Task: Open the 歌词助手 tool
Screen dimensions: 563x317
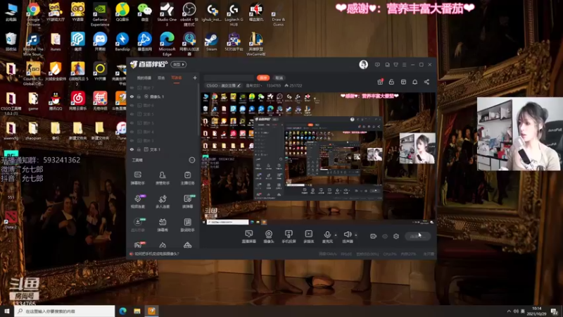Action: [187, 225]
